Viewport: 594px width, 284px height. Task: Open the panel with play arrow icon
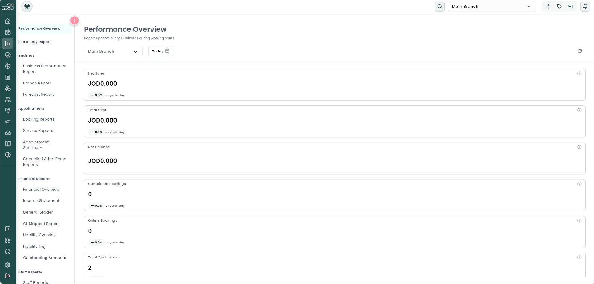point(8,229)
